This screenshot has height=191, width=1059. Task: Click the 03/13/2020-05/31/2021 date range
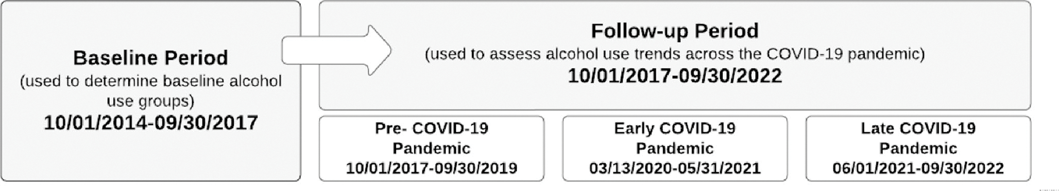(675, 168)
